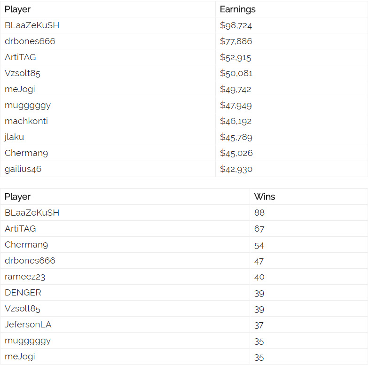Screen dimensions: 369x365
Task: Click drbones666 in the earnings table
Action: 30,41
